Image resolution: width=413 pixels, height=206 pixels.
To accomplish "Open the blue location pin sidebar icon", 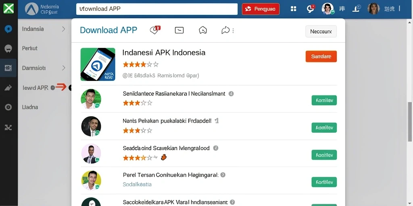I will coord(8,29).
